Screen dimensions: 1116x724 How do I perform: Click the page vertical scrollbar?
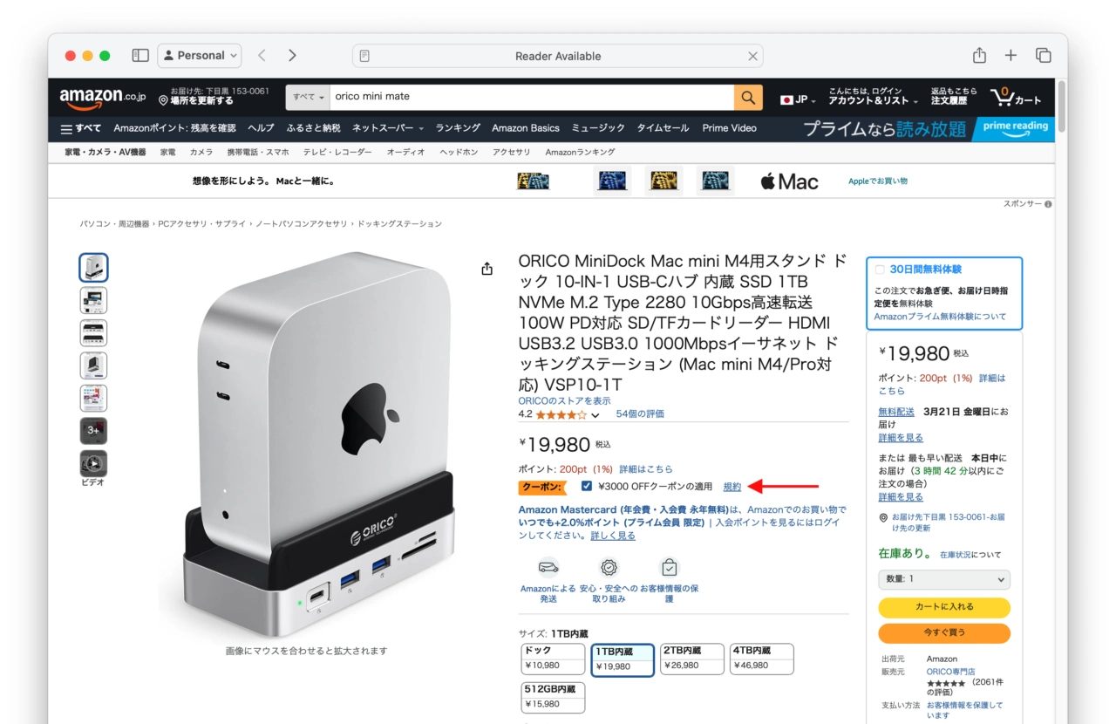tap(1061, 401)
